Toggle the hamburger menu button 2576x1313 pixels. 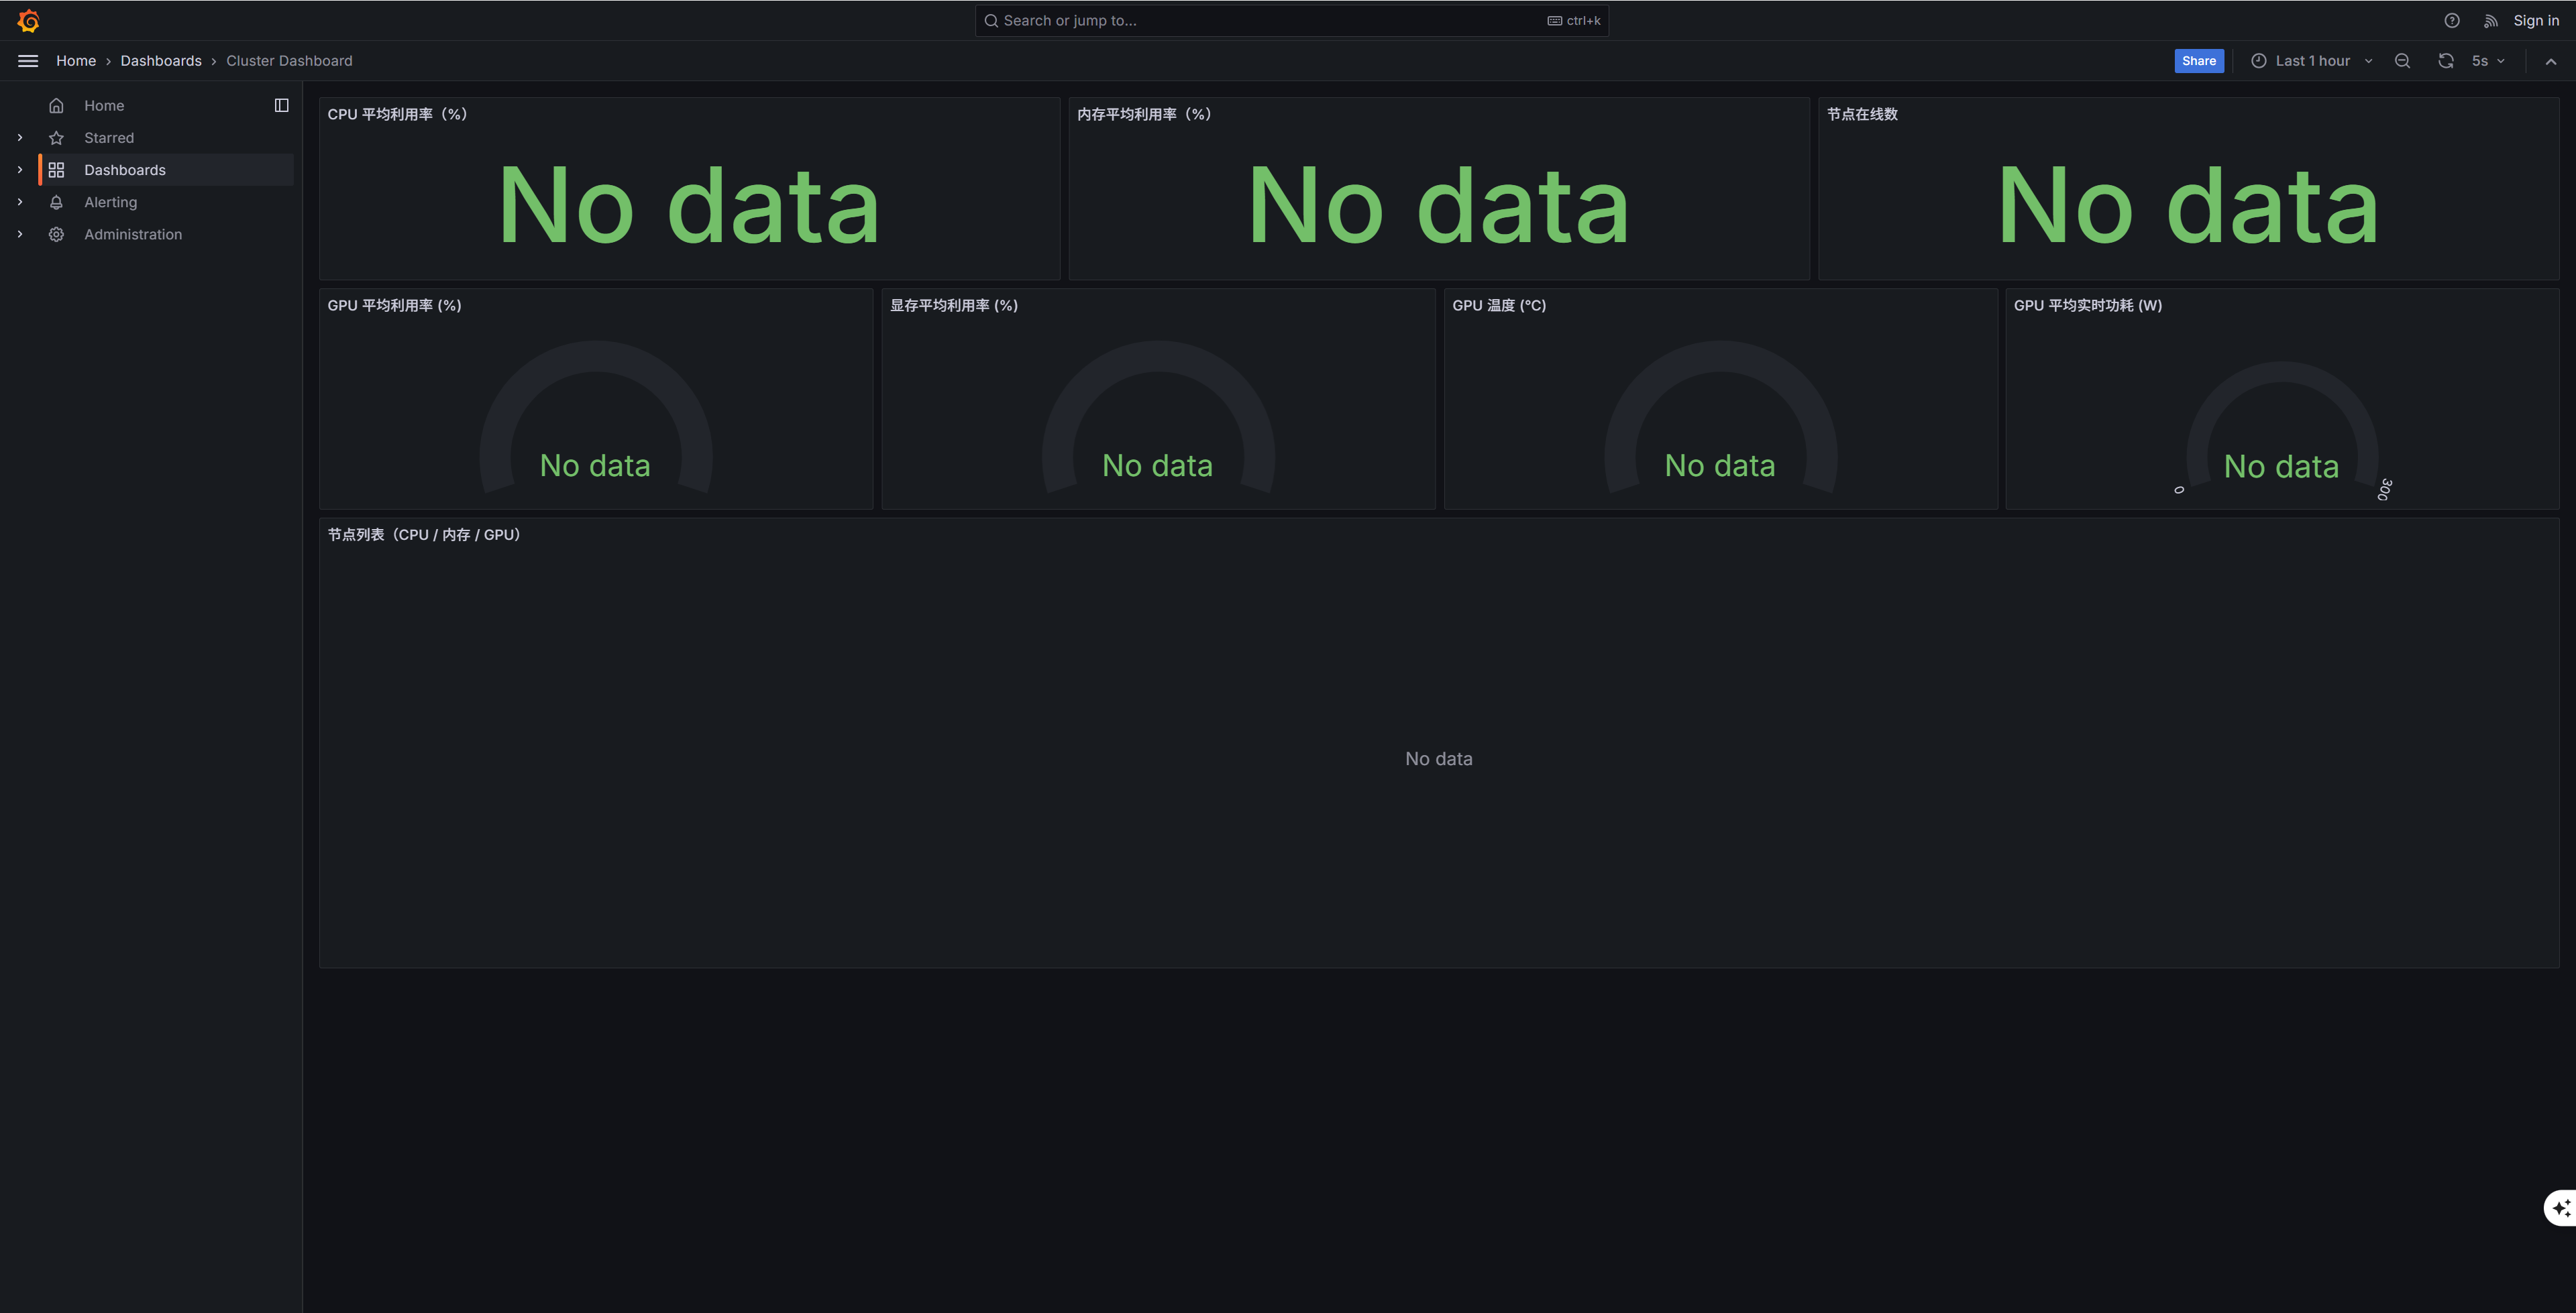pyautogui.click(x=28, y=61)
